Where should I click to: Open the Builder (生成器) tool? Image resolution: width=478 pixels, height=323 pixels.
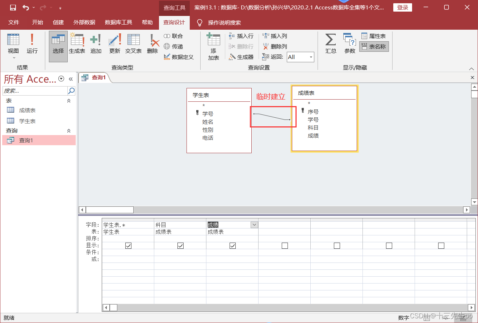tap(241, 57)
